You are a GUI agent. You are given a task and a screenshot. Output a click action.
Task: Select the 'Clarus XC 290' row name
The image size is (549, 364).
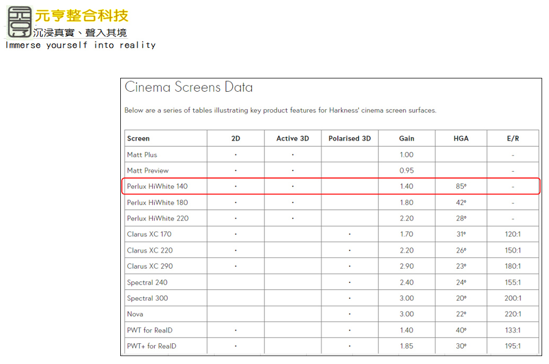(x=150, y=266)
